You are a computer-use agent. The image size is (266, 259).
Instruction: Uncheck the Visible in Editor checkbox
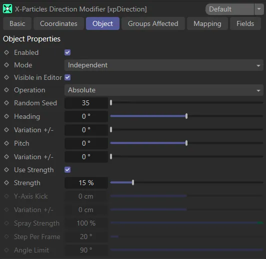pyautogui.click(x=67, y=77)
